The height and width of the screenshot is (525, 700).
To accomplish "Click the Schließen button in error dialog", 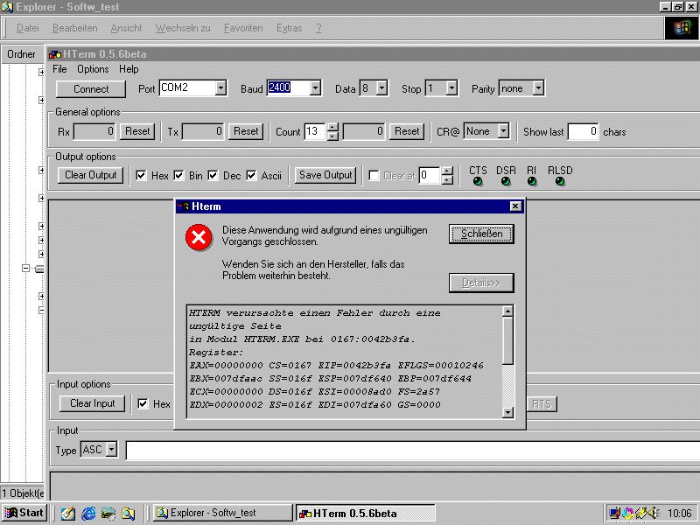I will click(x=481, y=234).
